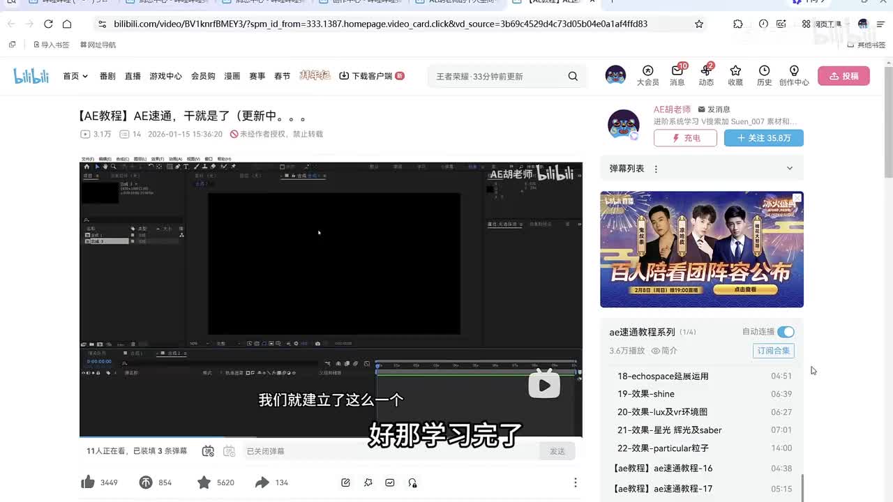Favorite the video with star icon
The image size is (893, 502).
(204, 482)
